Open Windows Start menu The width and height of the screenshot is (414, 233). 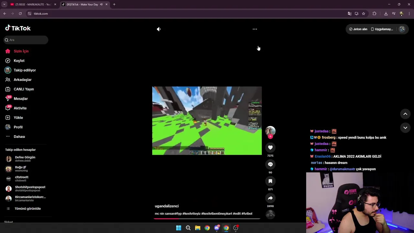pos(179,228)
